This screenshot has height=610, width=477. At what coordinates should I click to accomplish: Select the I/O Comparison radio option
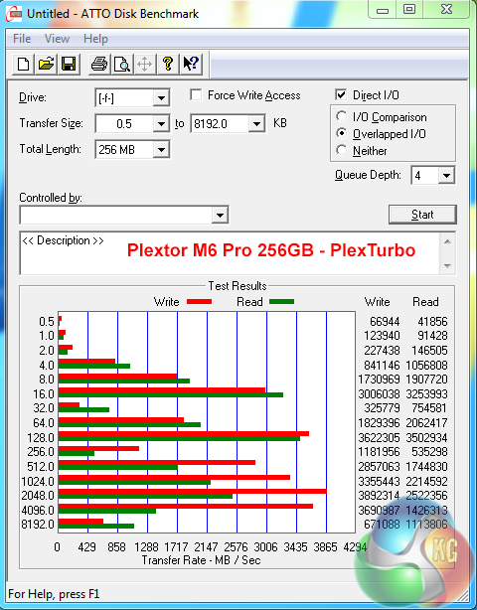point(341,116)
